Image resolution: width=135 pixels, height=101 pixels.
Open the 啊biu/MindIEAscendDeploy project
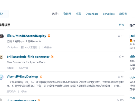point(26,36)
